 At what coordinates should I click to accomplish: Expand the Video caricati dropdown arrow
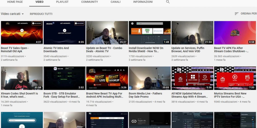[x=23, y=14]
